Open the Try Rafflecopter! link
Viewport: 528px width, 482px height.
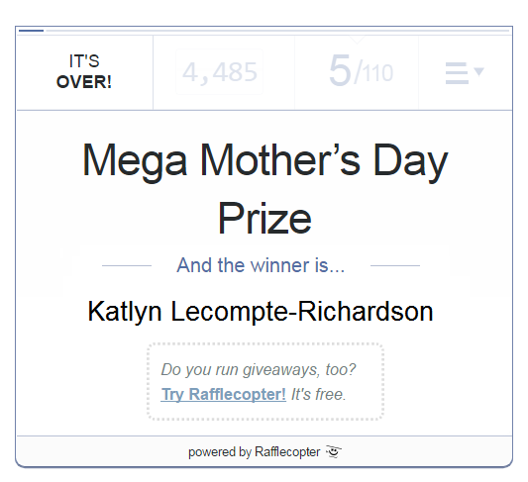coord(224,394)
